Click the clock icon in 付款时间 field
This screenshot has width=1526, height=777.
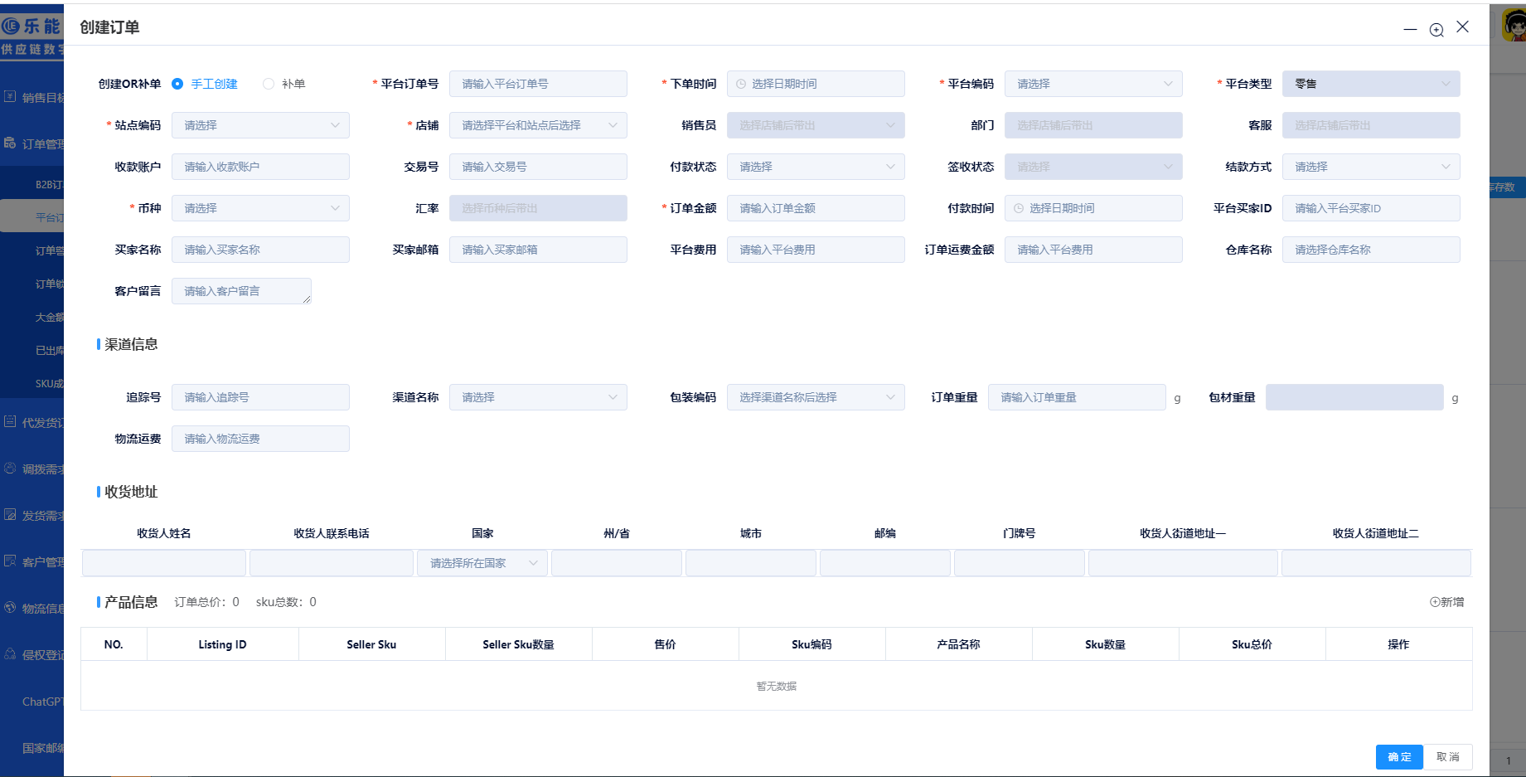pyautogui.click(x=1019, y=208)
